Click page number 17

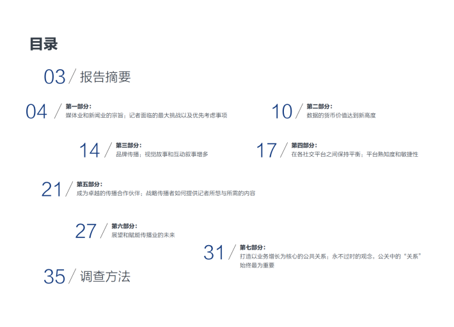(267, 150)
